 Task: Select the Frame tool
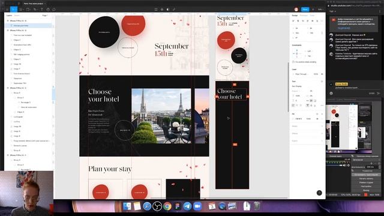pyautogui.click(x=21, y=10)
